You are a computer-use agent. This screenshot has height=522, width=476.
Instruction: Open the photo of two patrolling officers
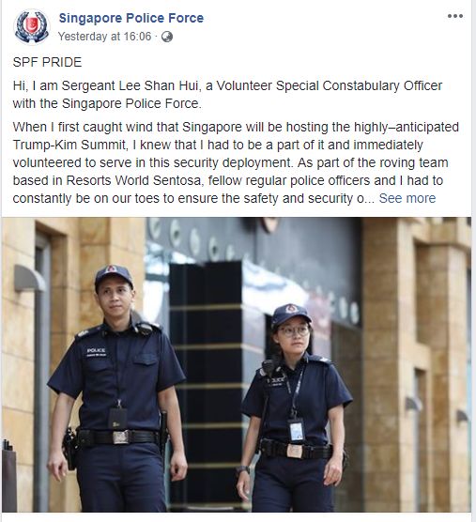[x=237, y=364]
